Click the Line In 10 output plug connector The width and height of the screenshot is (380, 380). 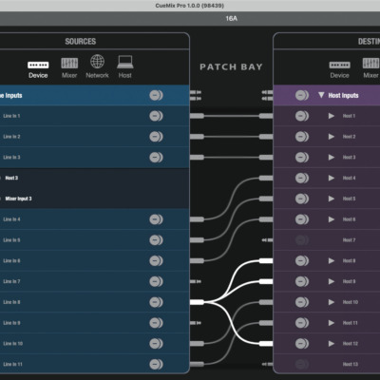(x=197, y=344)
